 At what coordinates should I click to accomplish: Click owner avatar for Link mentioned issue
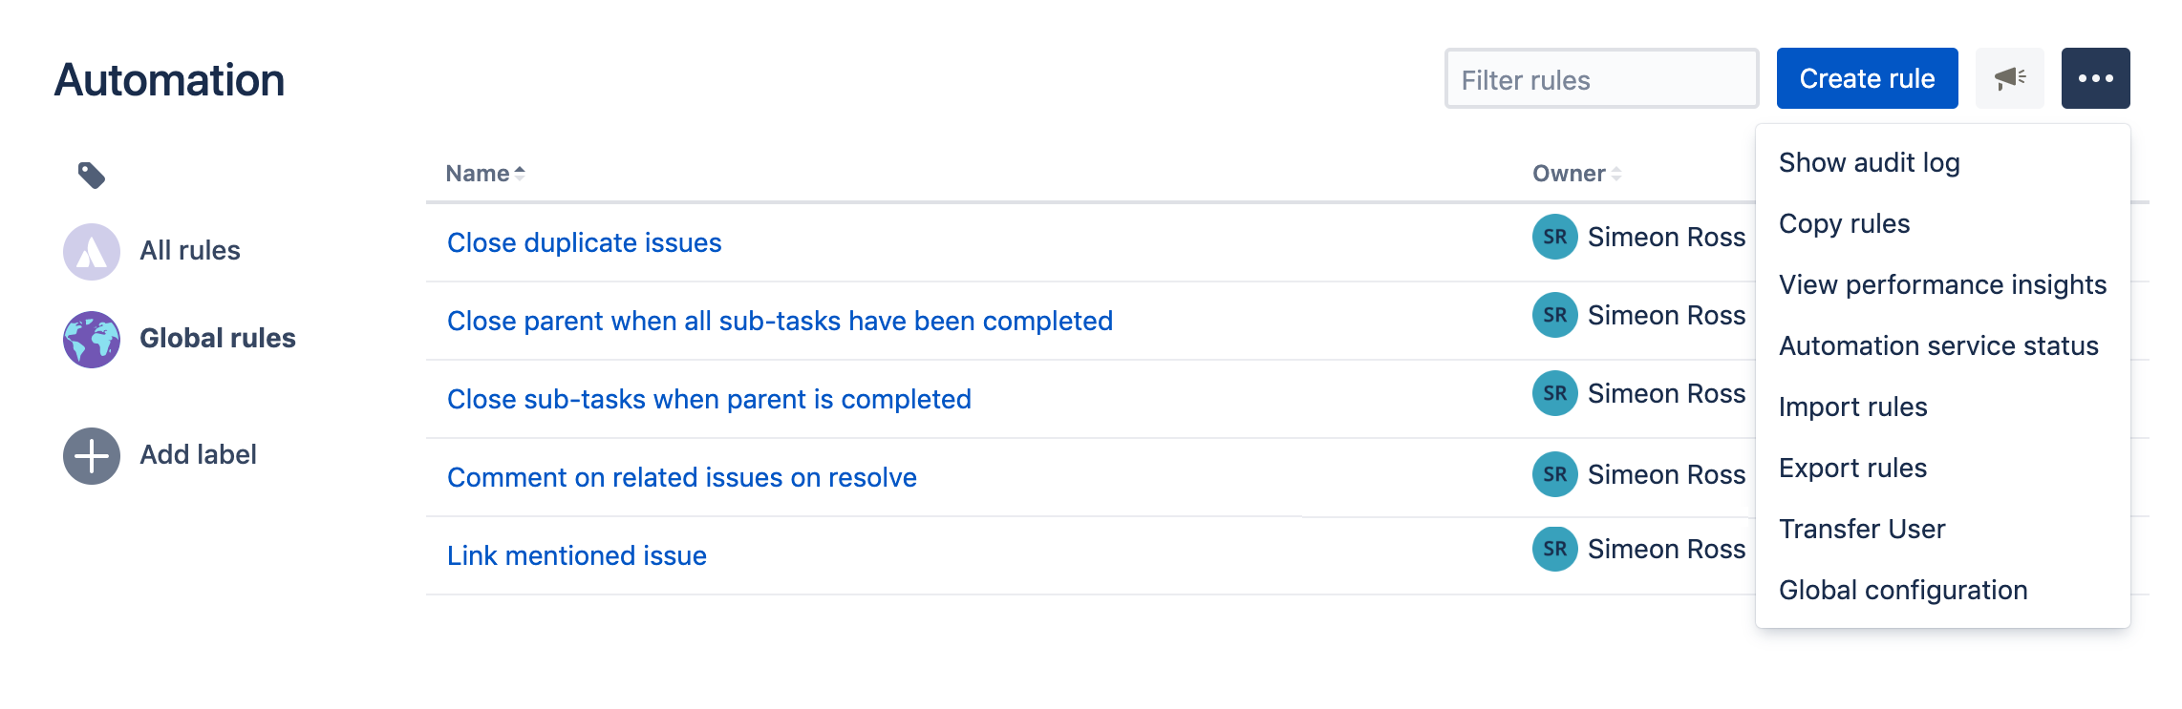tap(1554, 549)
